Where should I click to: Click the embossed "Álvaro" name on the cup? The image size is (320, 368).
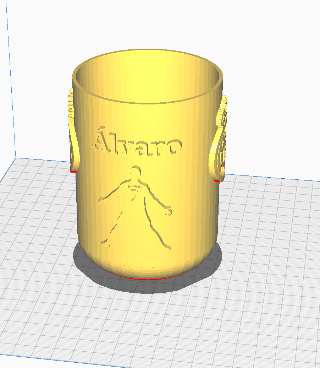[x=137, y=142]
